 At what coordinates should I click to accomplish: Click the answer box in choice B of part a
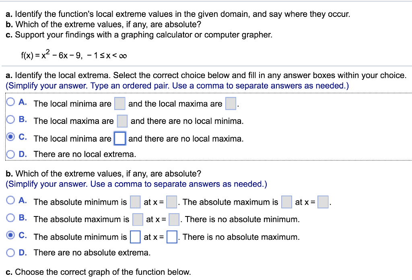pos(122,121)
